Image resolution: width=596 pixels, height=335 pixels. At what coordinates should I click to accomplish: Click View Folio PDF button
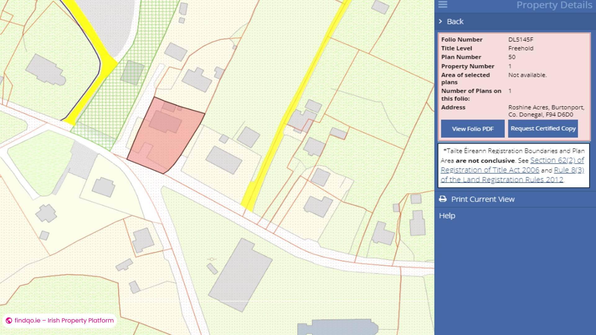(472, 129)
